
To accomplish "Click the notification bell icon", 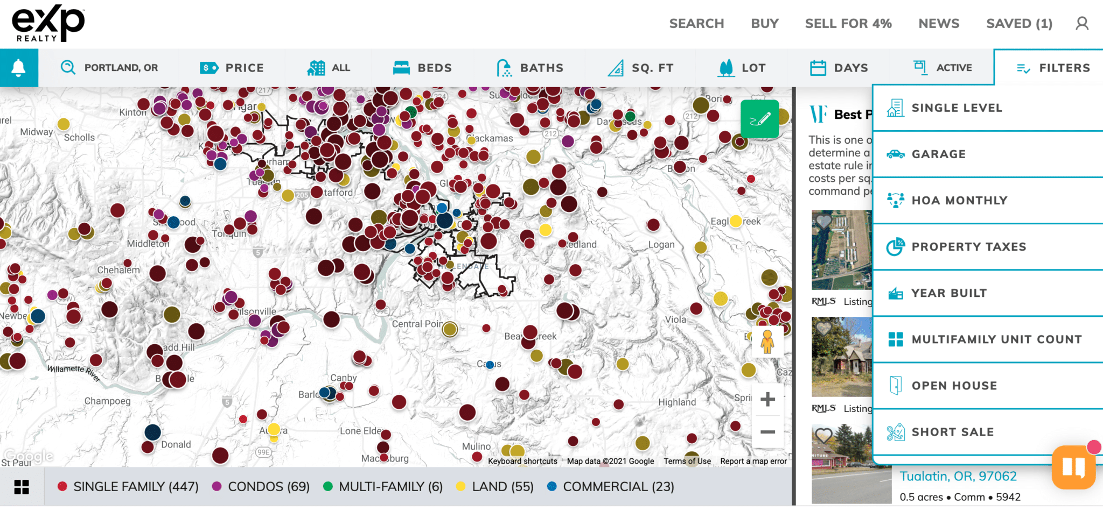I will coord(19,68).
